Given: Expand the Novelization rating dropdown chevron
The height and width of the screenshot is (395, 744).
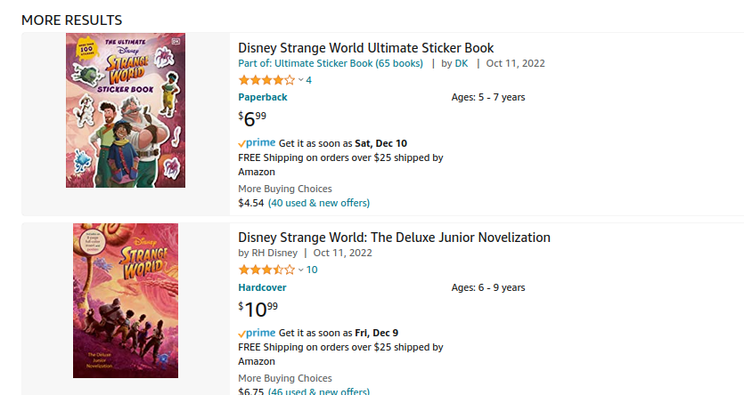Looking at the screenshot, I should coord(300,270).
